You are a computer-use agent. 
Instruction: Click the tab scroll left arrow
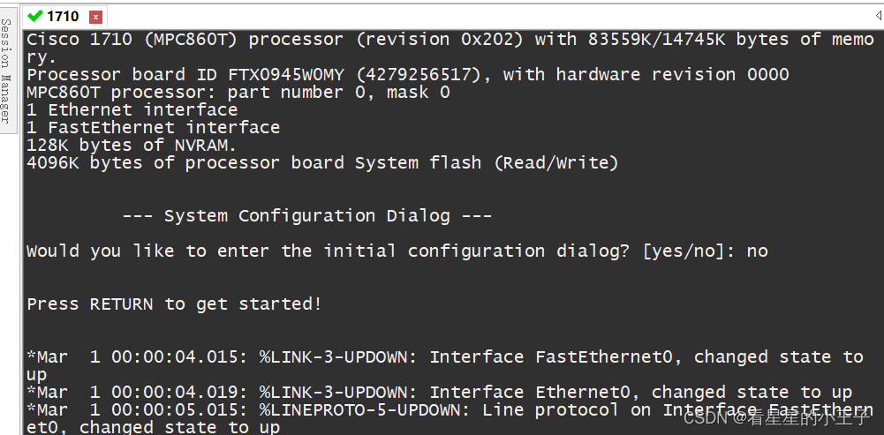pos(880,17)
